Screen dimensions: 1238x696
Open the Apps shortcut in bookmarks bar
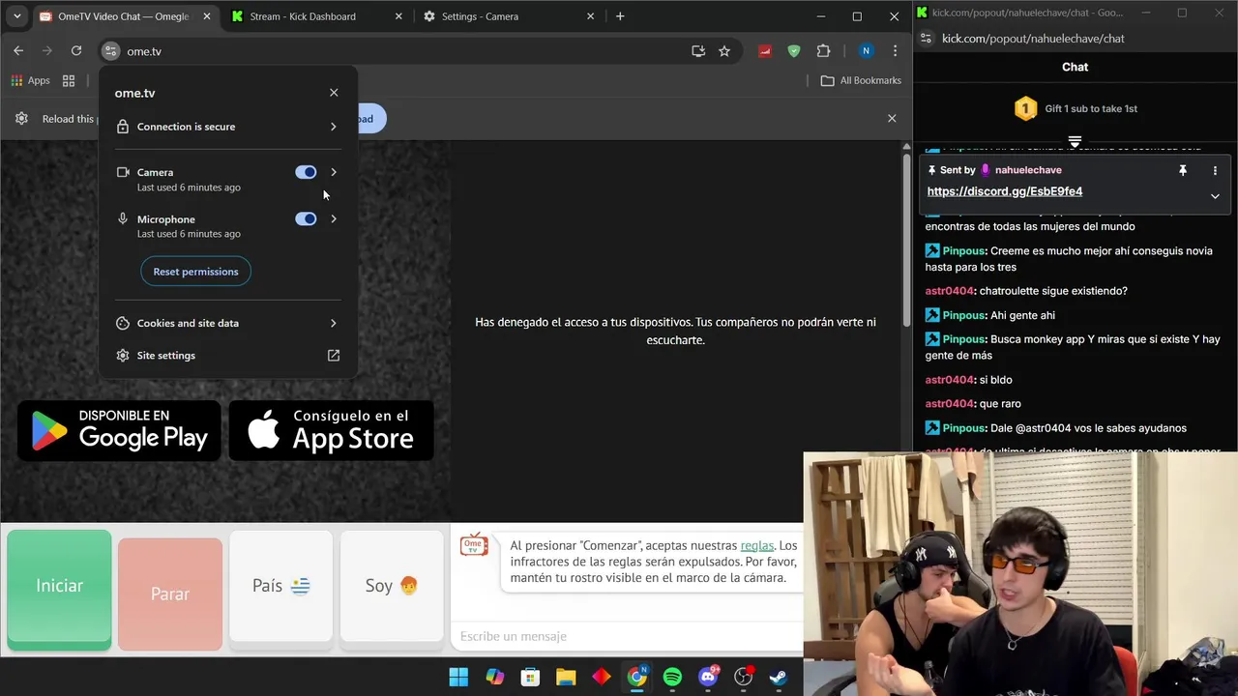[30, 80]
